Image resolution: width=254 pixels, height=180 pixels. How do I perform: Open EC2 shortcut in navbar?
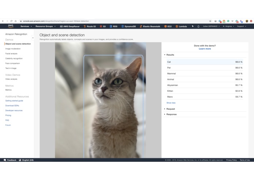[x=168, y=26]
